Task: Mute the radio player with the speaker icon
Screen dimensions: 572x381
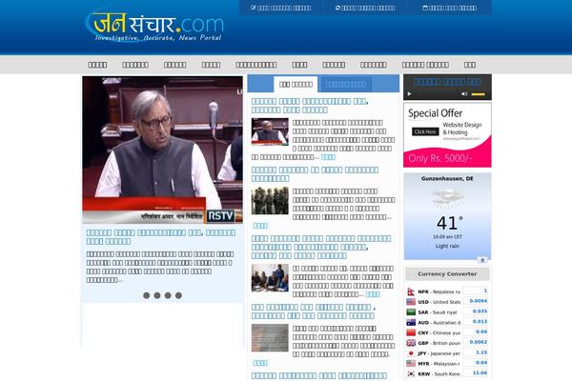Action: click(464, 94)
